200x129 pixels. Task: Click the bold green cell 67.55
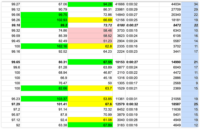point(90,62)
